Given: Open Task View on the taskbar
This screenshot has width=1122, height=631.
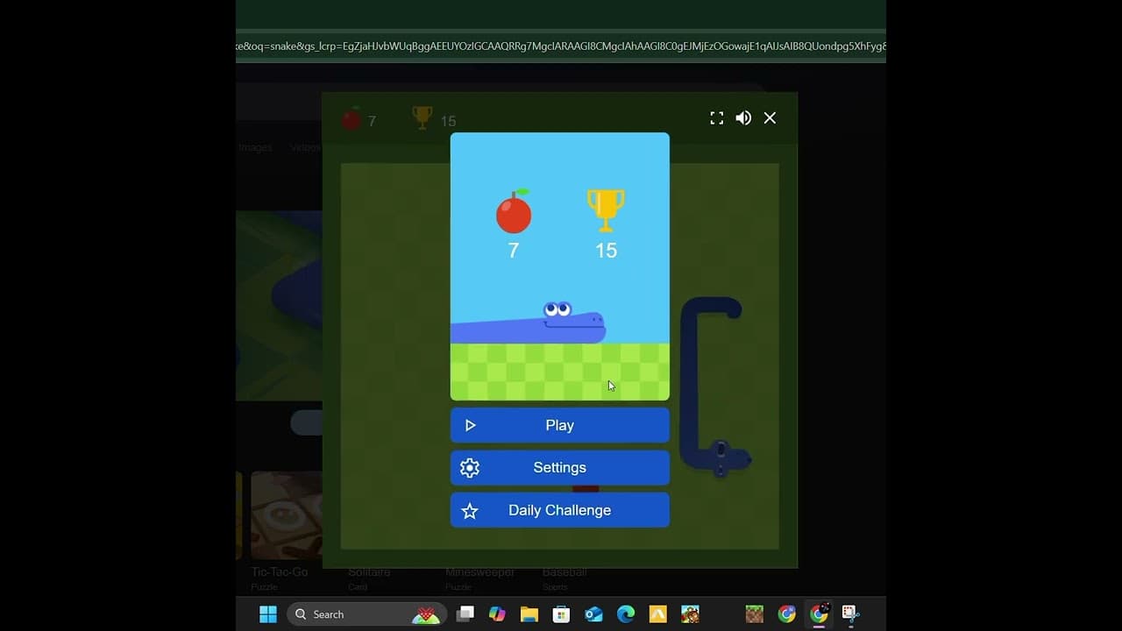Looking at the screenshot, I should [465, 614].
